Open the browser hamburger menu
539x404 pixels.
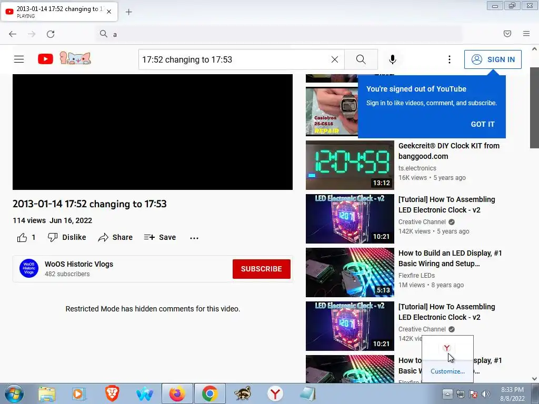526,34
